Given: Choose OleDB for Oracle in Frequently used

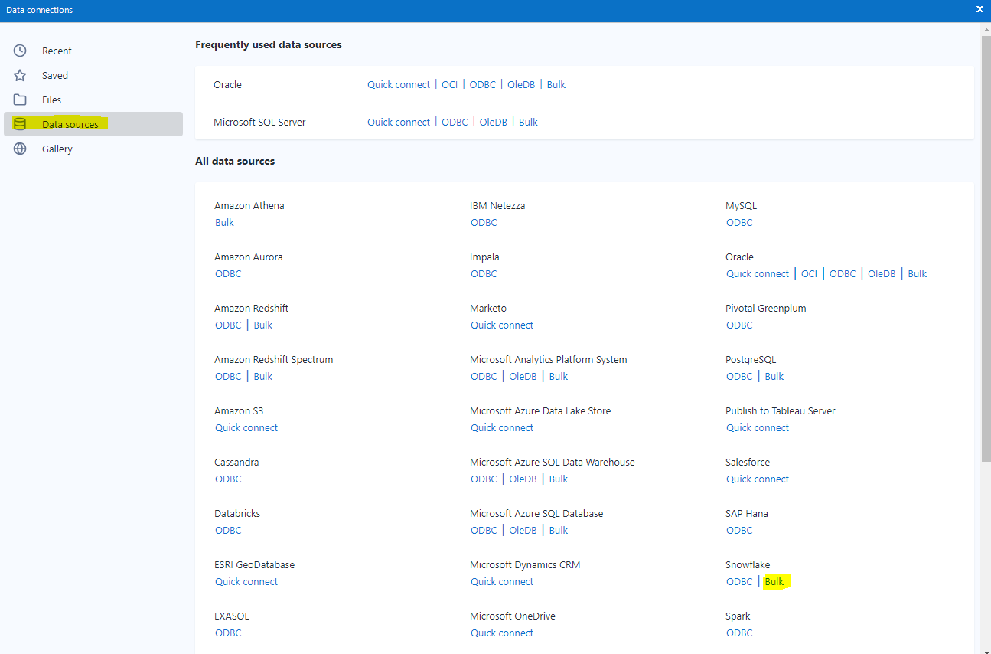Looking at the screenshot, I should [521, 84].
